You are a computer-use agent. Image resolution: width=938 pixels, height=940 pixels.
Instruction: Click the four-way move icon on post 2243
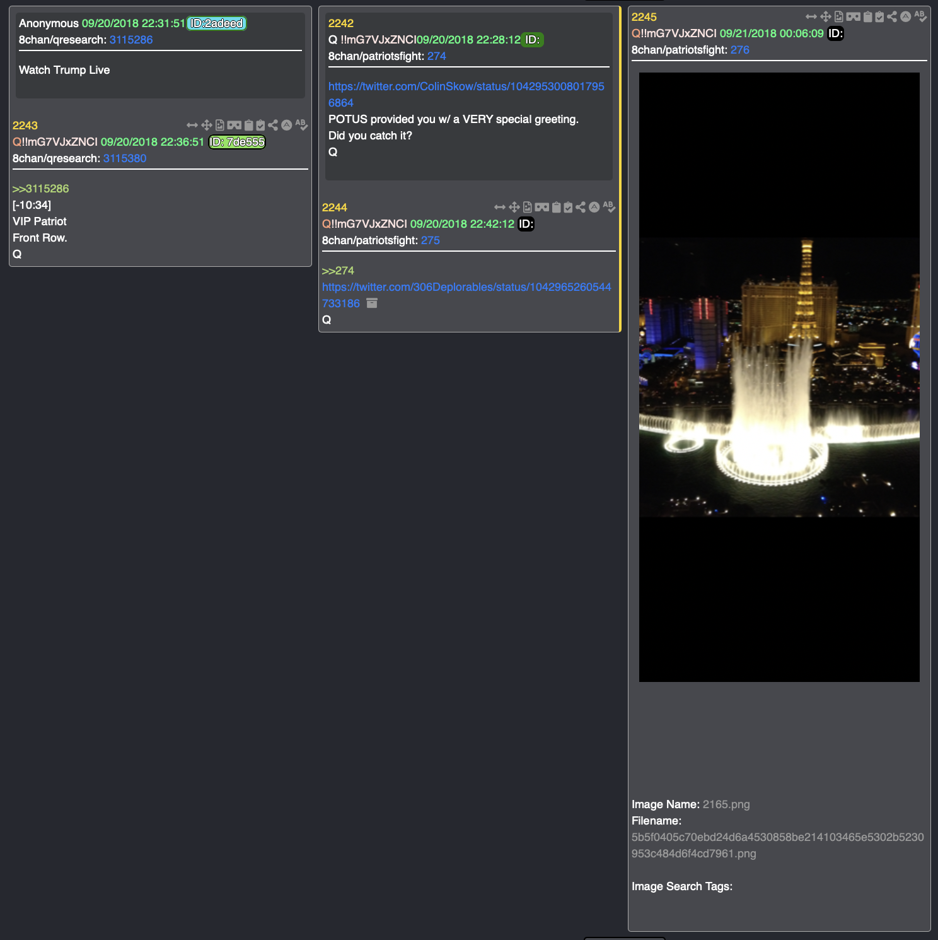(207, 126)
